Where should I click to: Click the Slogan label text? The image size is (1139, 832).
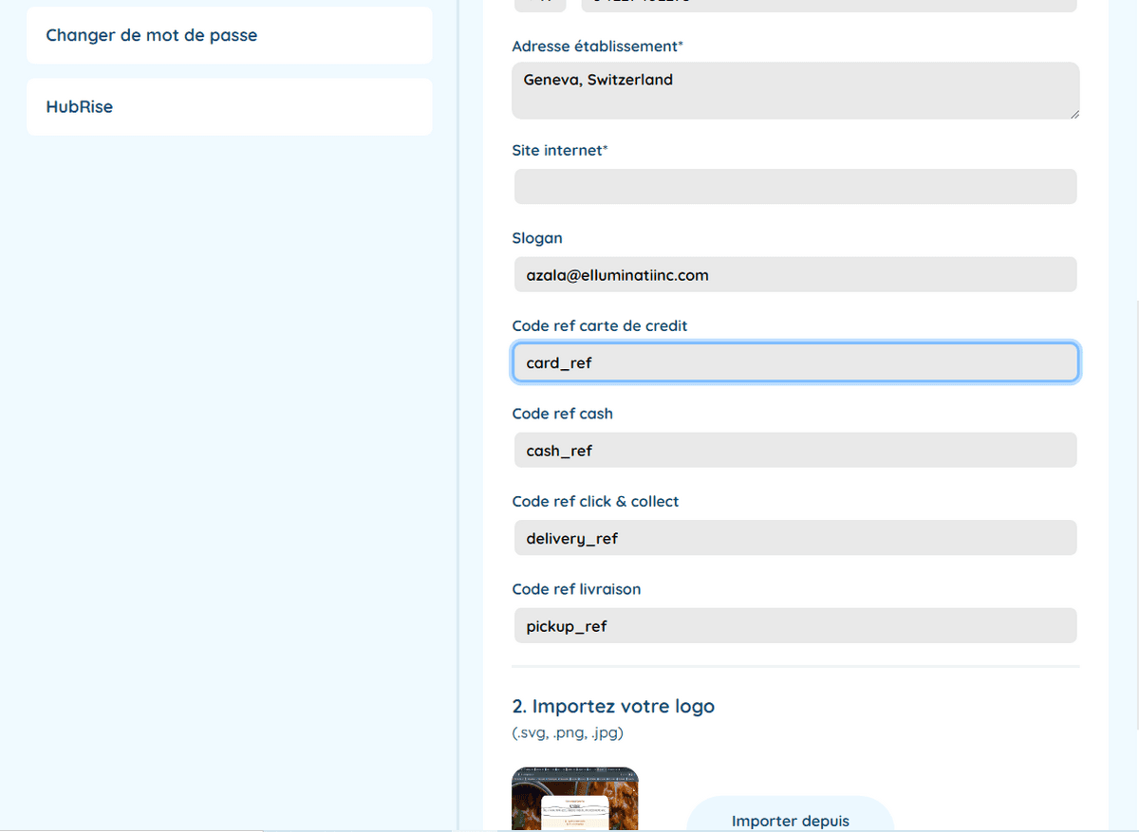coord(536,238)
